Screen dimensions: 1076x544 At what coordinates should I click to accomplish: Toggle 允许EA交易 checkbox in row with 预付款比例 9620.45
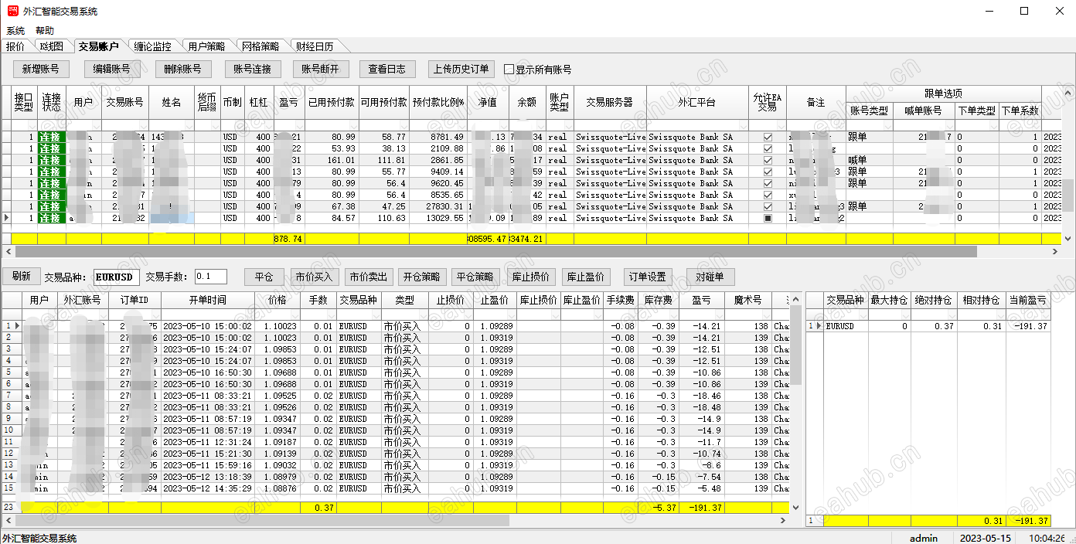point(768,183)
